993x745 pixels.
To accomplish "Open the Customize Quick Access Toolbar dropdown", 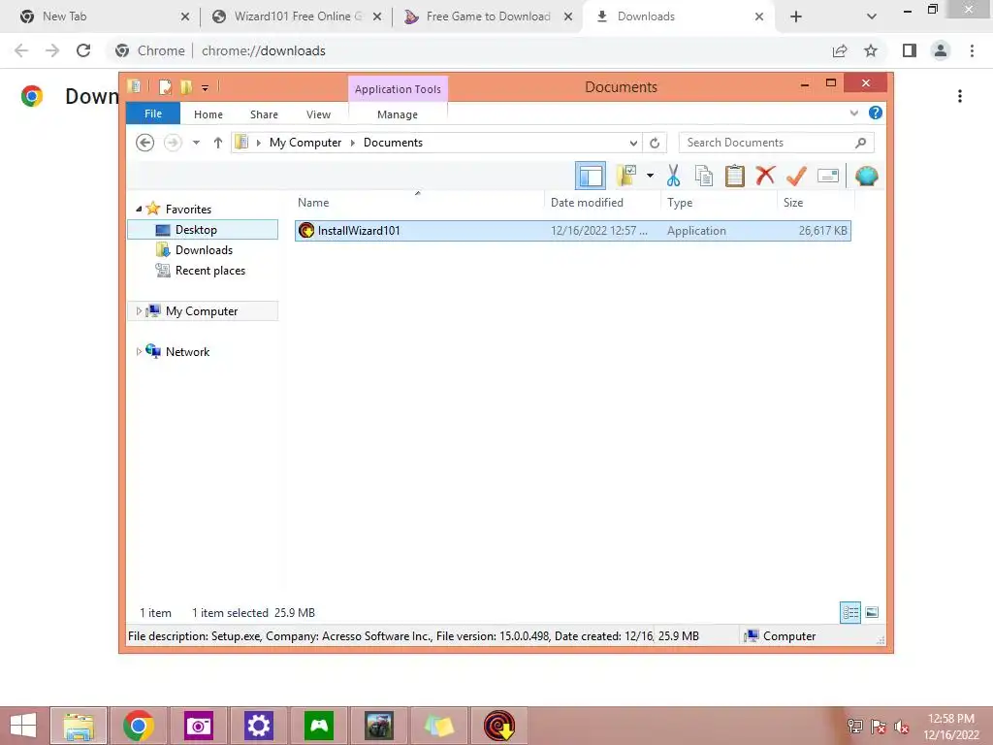I will point(206,88).
